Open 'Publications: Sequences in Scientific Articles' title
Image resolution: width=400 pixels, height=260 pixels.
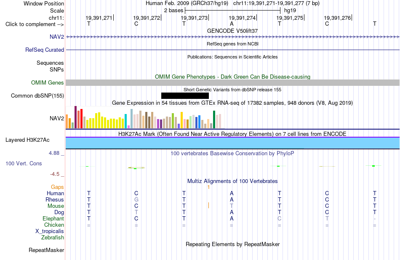(x=232, y=57)
